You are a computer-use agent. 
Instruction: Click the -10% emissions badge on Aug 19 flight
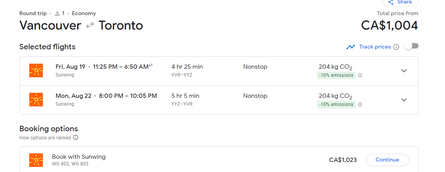(336, 75)
